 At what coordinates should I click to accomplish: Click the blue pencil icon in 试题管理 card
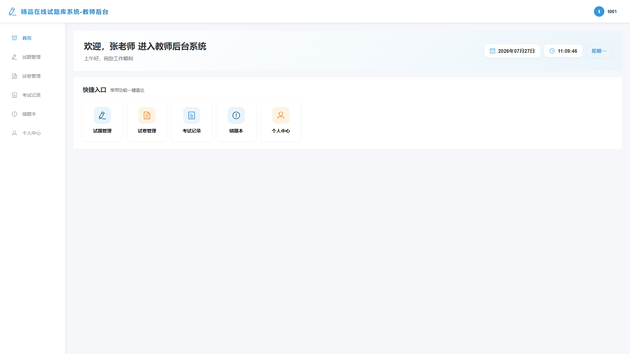pyautogui.click(x=102, y=115)
